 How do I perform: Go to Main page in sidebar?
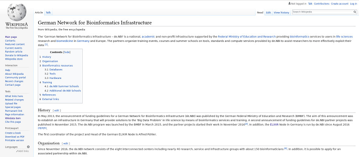click(11, 37)
